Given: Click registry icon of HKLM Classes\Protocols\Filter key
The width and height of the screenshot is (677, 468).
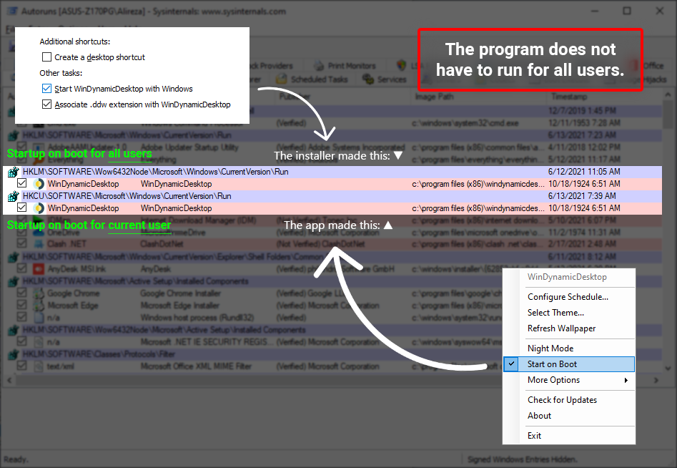Looking at the screenshot, I should (x=14, y=354).
